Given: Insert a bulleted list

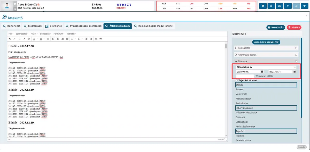Looking at the screenshot, I should [72, 39].
